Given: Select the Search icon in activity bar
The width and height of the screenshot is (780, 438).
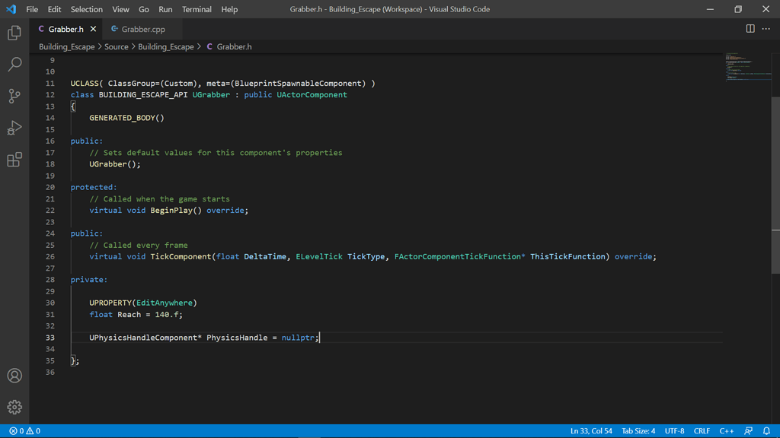Looking at the screenshot, I should point(14,64).
